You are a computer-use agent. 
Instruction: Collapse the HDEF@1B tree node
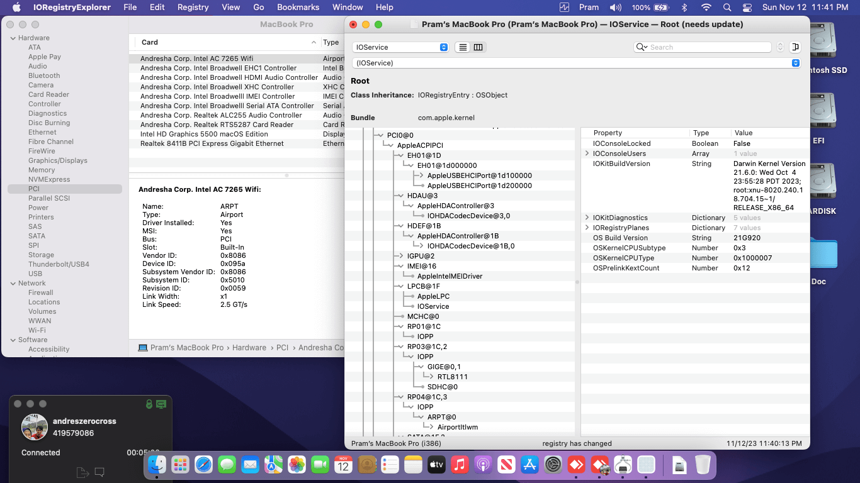pyautogui.click(x=400, y=226)
